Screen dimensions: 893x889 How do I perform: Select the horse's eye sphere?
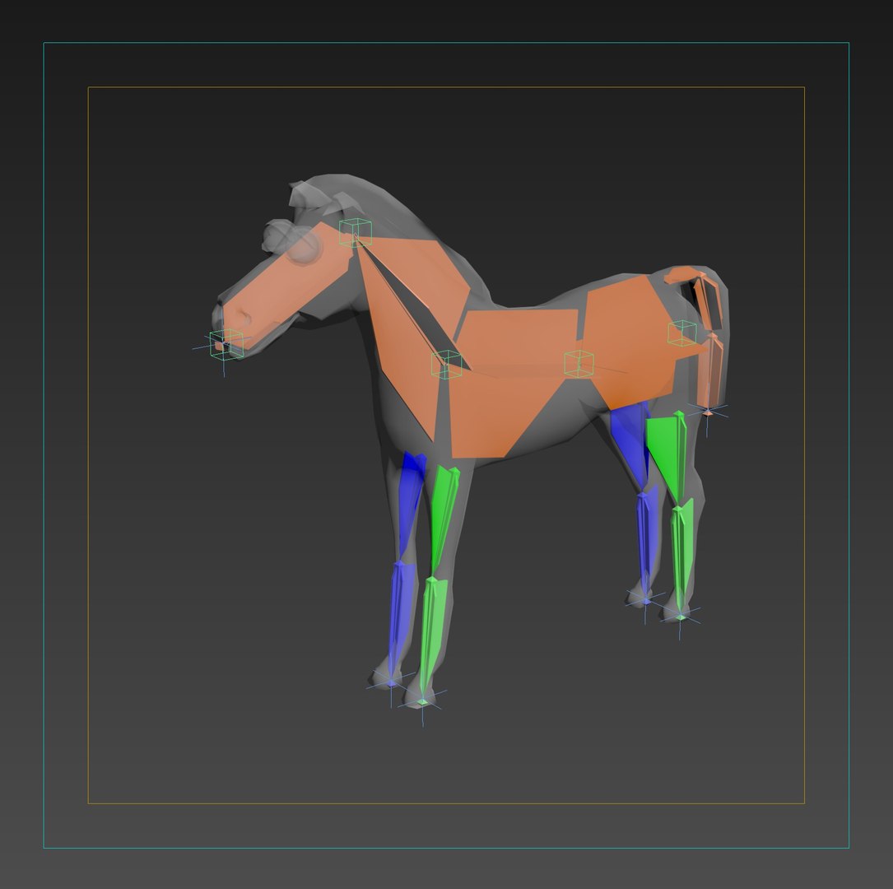[x=304, y=247]
